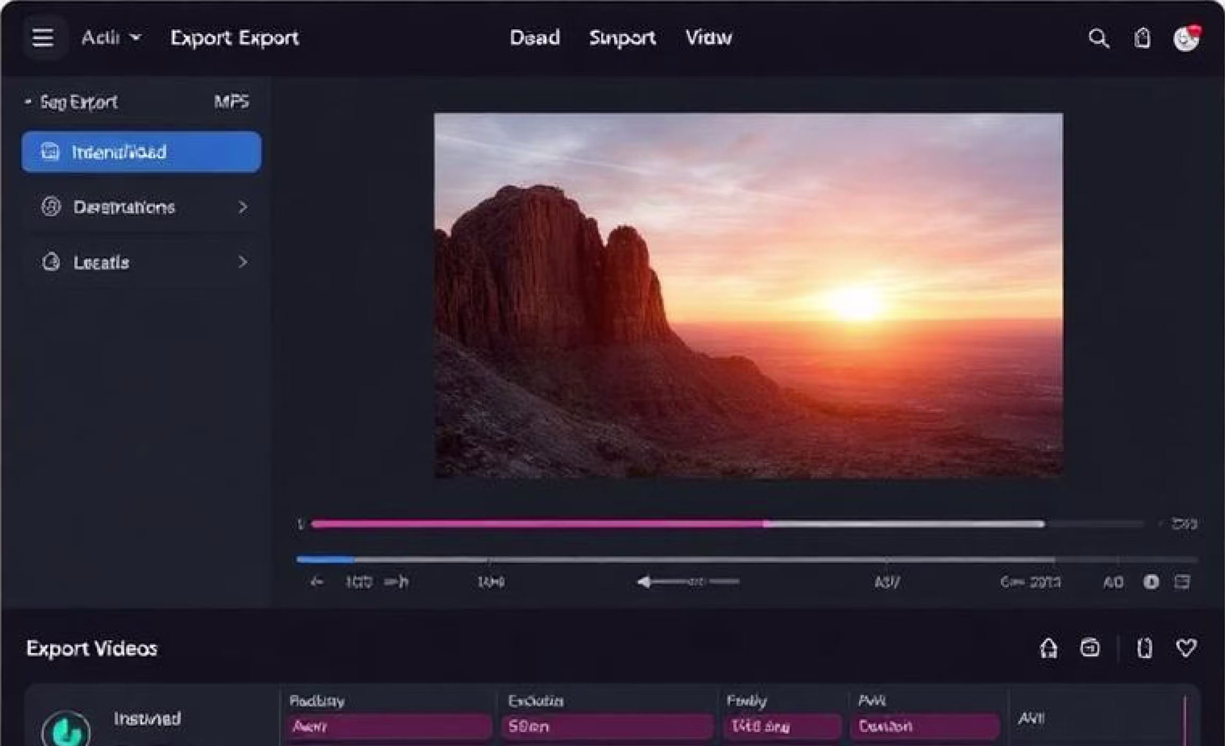Open the View menu
Viewport: 1225px width, 746px height.
[x=709, y=37]
